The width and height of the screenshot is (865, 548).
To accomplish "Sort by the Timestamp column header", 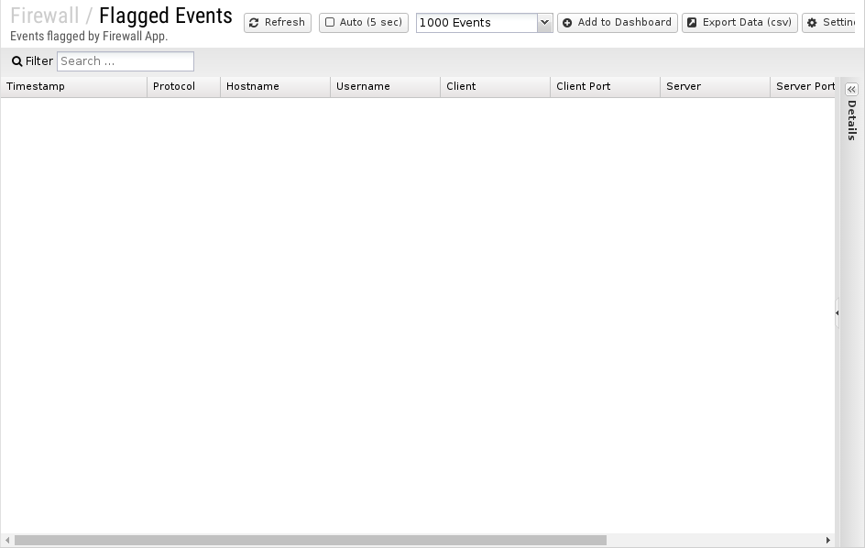I will pos(74,87).
